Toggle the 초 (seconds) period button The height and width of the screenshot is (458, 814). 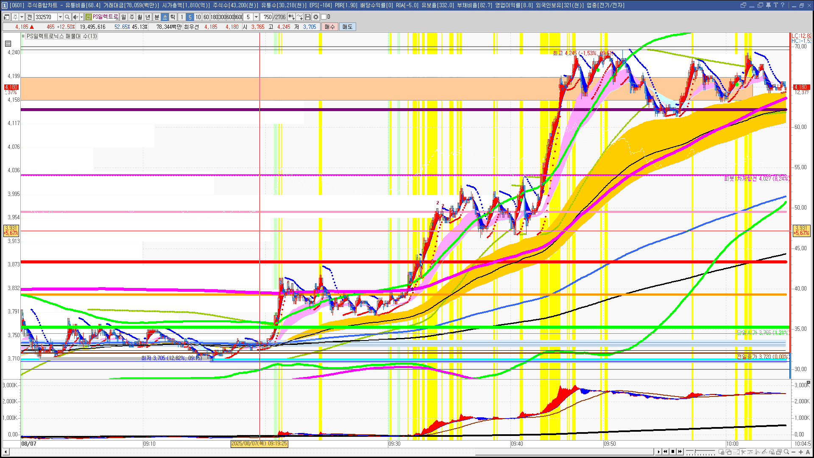click(x=165, y=17)
